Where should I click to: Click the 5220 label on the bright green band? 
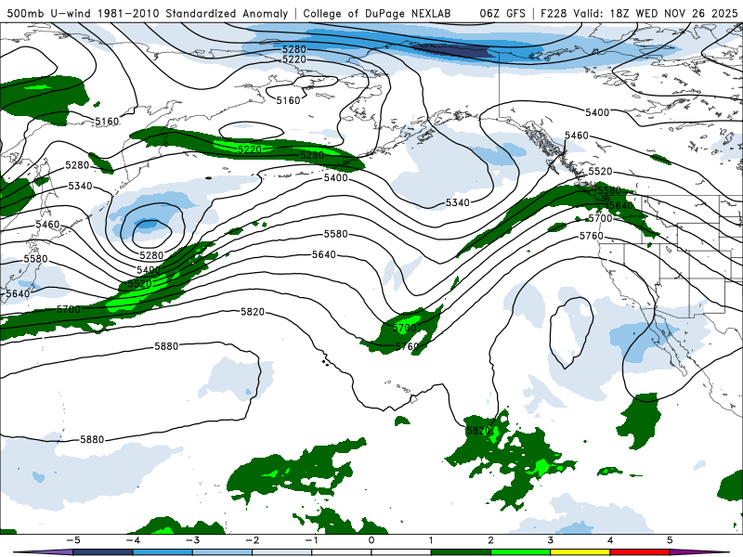coord(249,149)
